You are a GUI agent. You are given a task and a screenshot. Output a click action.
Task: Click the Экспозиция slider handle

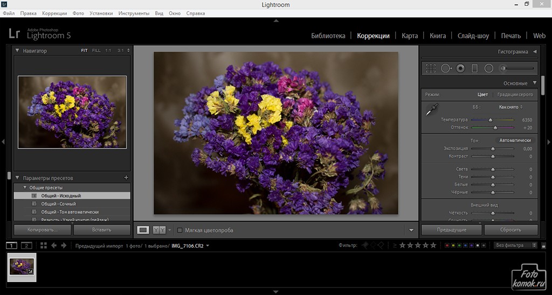point(493,149)
